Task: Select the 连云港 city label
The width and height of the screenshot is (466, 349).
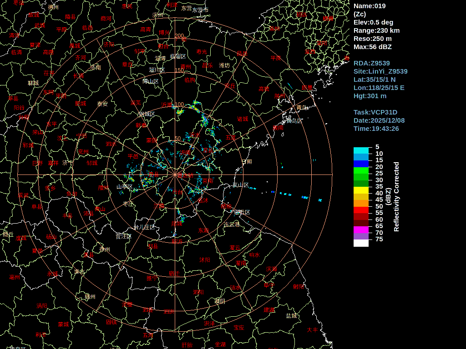Action: pos(231,224)
